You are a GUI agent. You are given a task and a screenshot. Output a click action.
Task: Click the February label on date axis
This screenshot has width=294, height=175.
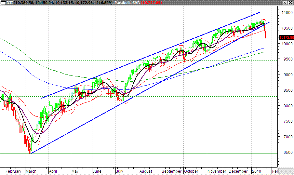point(13,171)
